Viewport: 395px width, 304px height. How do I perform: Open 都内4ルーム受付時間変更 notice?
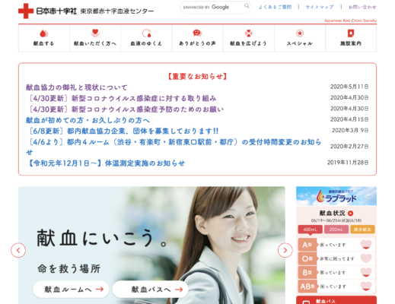174,147
